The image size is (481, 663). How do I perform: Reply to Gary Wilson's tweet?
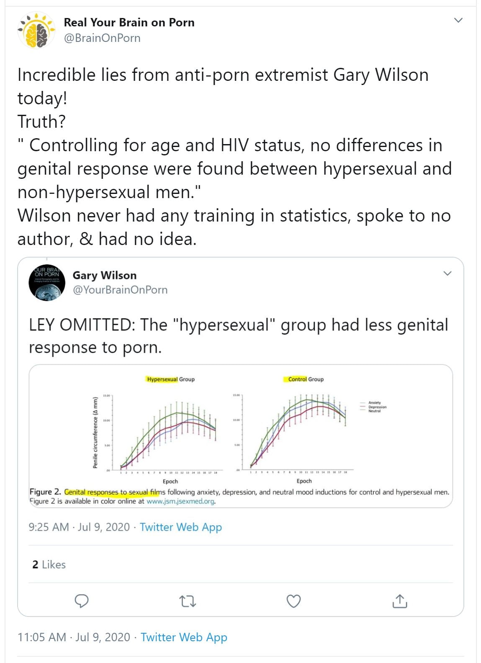(81, 601)
